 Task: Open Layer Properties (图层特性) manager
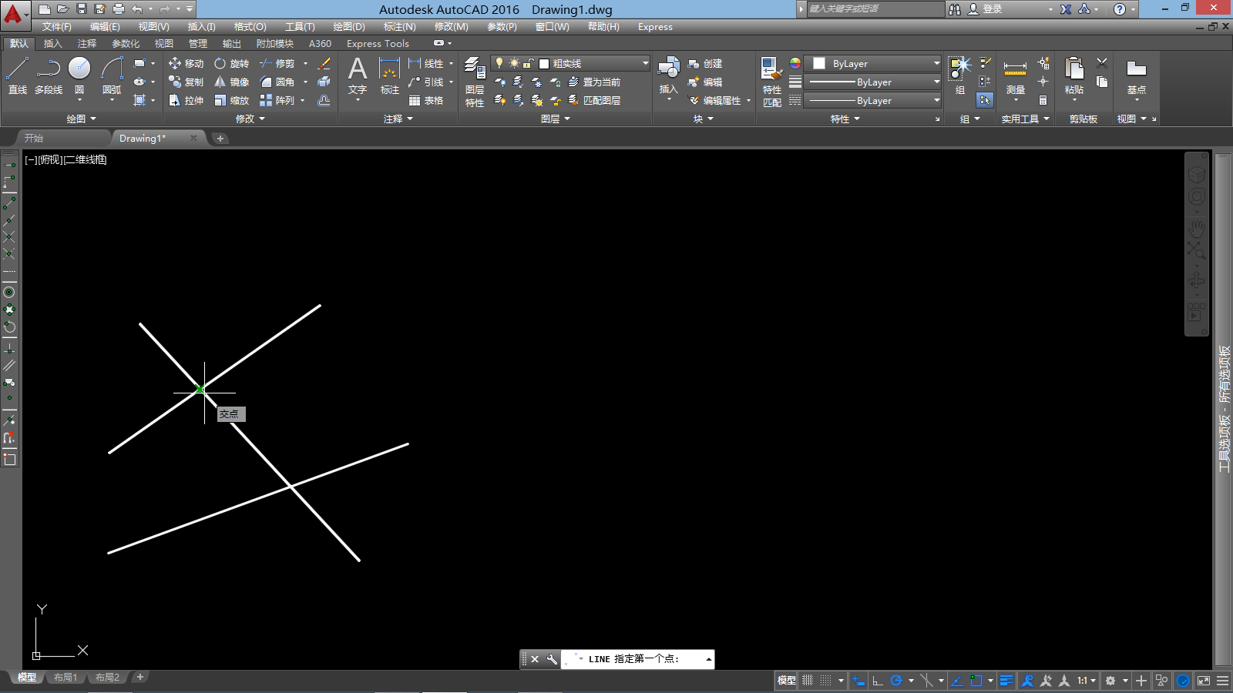tap(475, 81)
